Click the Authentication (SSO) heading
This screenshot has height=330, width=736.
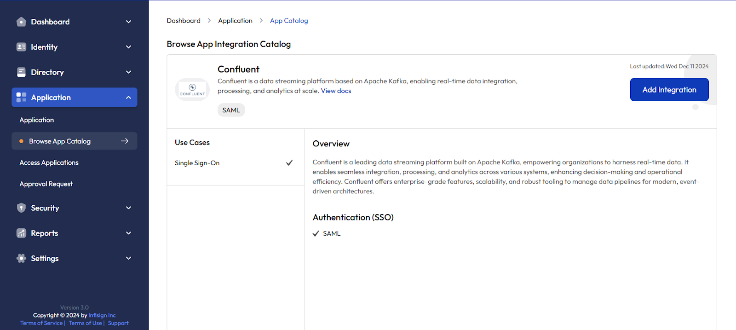click(353, 217)
